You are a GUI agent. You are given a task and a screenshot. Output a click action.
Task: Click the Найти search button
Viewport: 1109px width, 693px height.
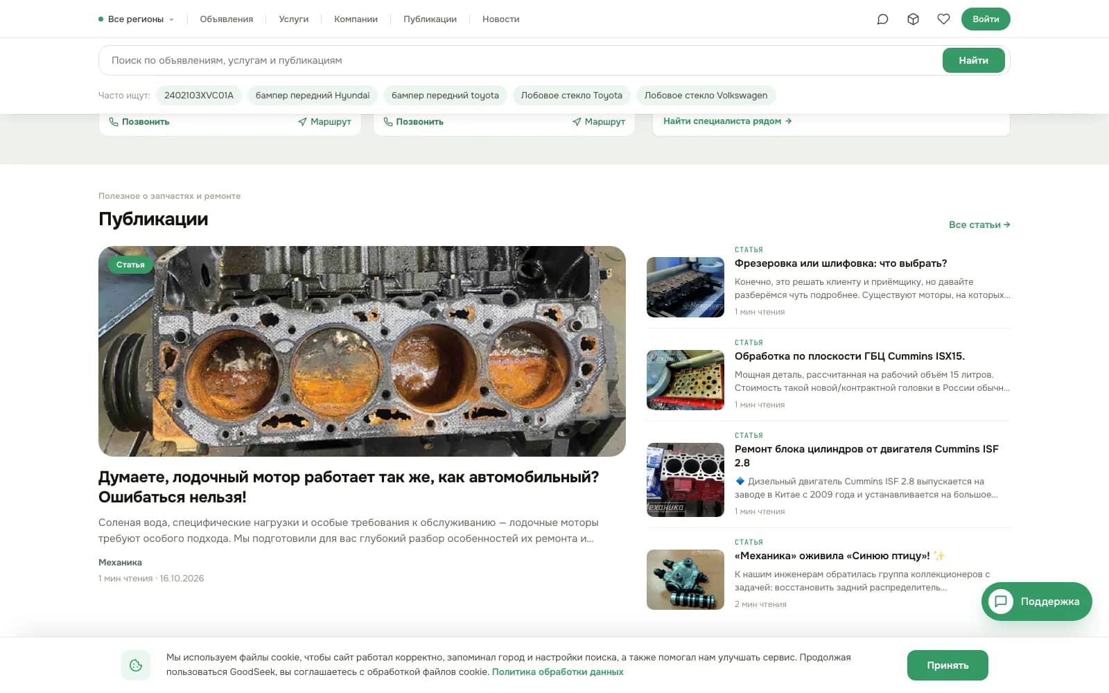coord(973,60)
